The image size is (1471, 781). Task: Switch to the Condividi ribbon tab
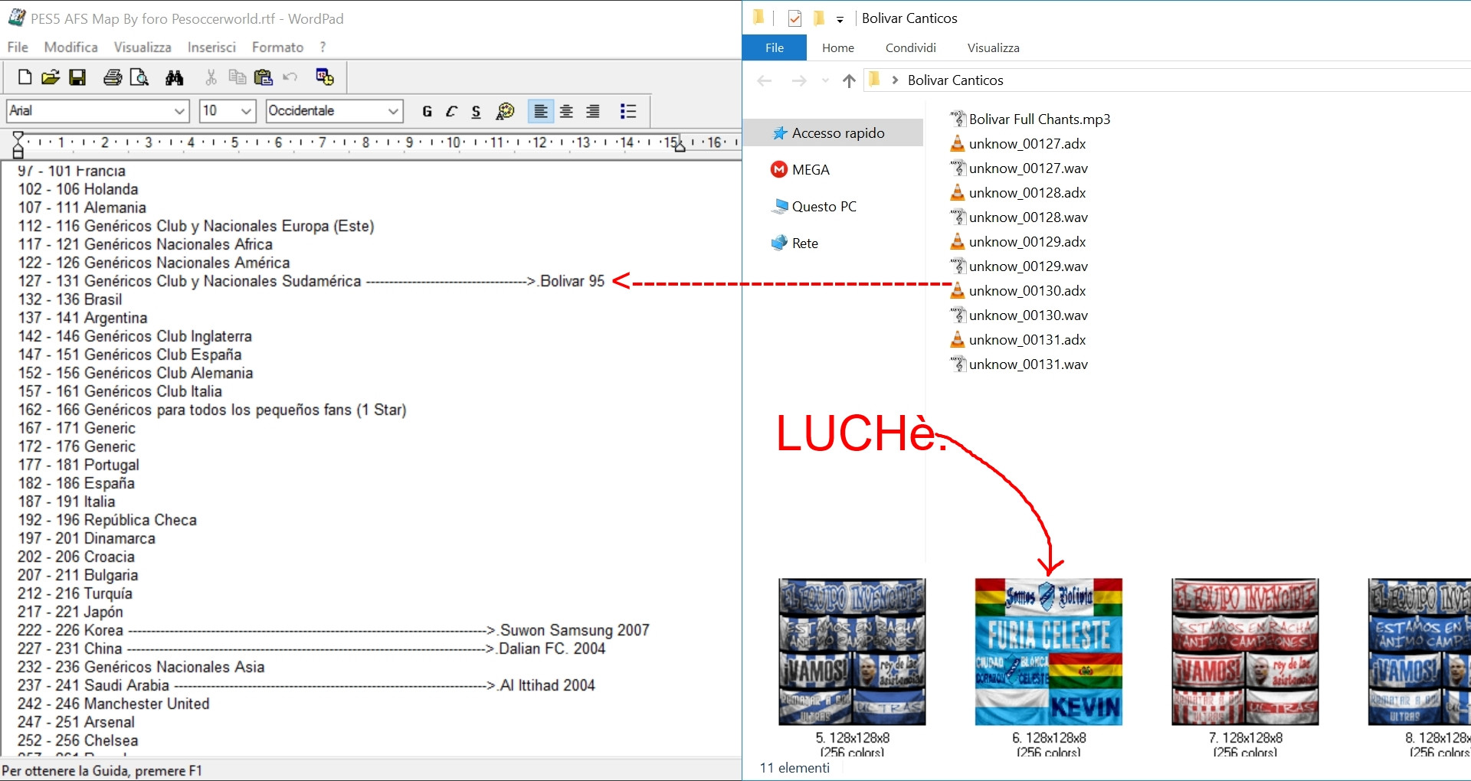pyautogui.click(x=911, y=47)
